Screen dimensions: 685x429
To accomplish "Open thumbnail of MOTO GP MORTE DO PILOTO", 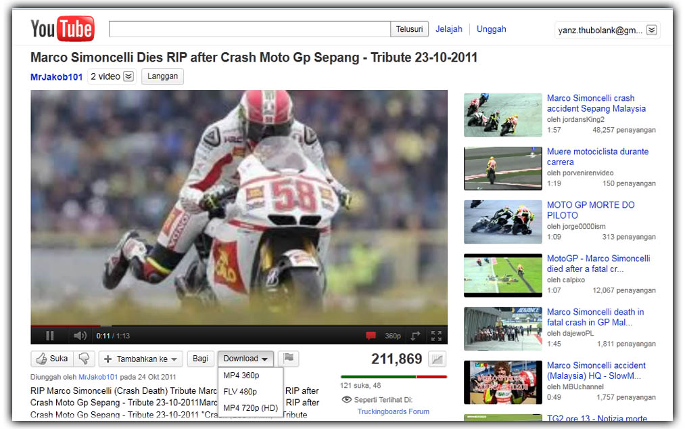I will (503, 222).
